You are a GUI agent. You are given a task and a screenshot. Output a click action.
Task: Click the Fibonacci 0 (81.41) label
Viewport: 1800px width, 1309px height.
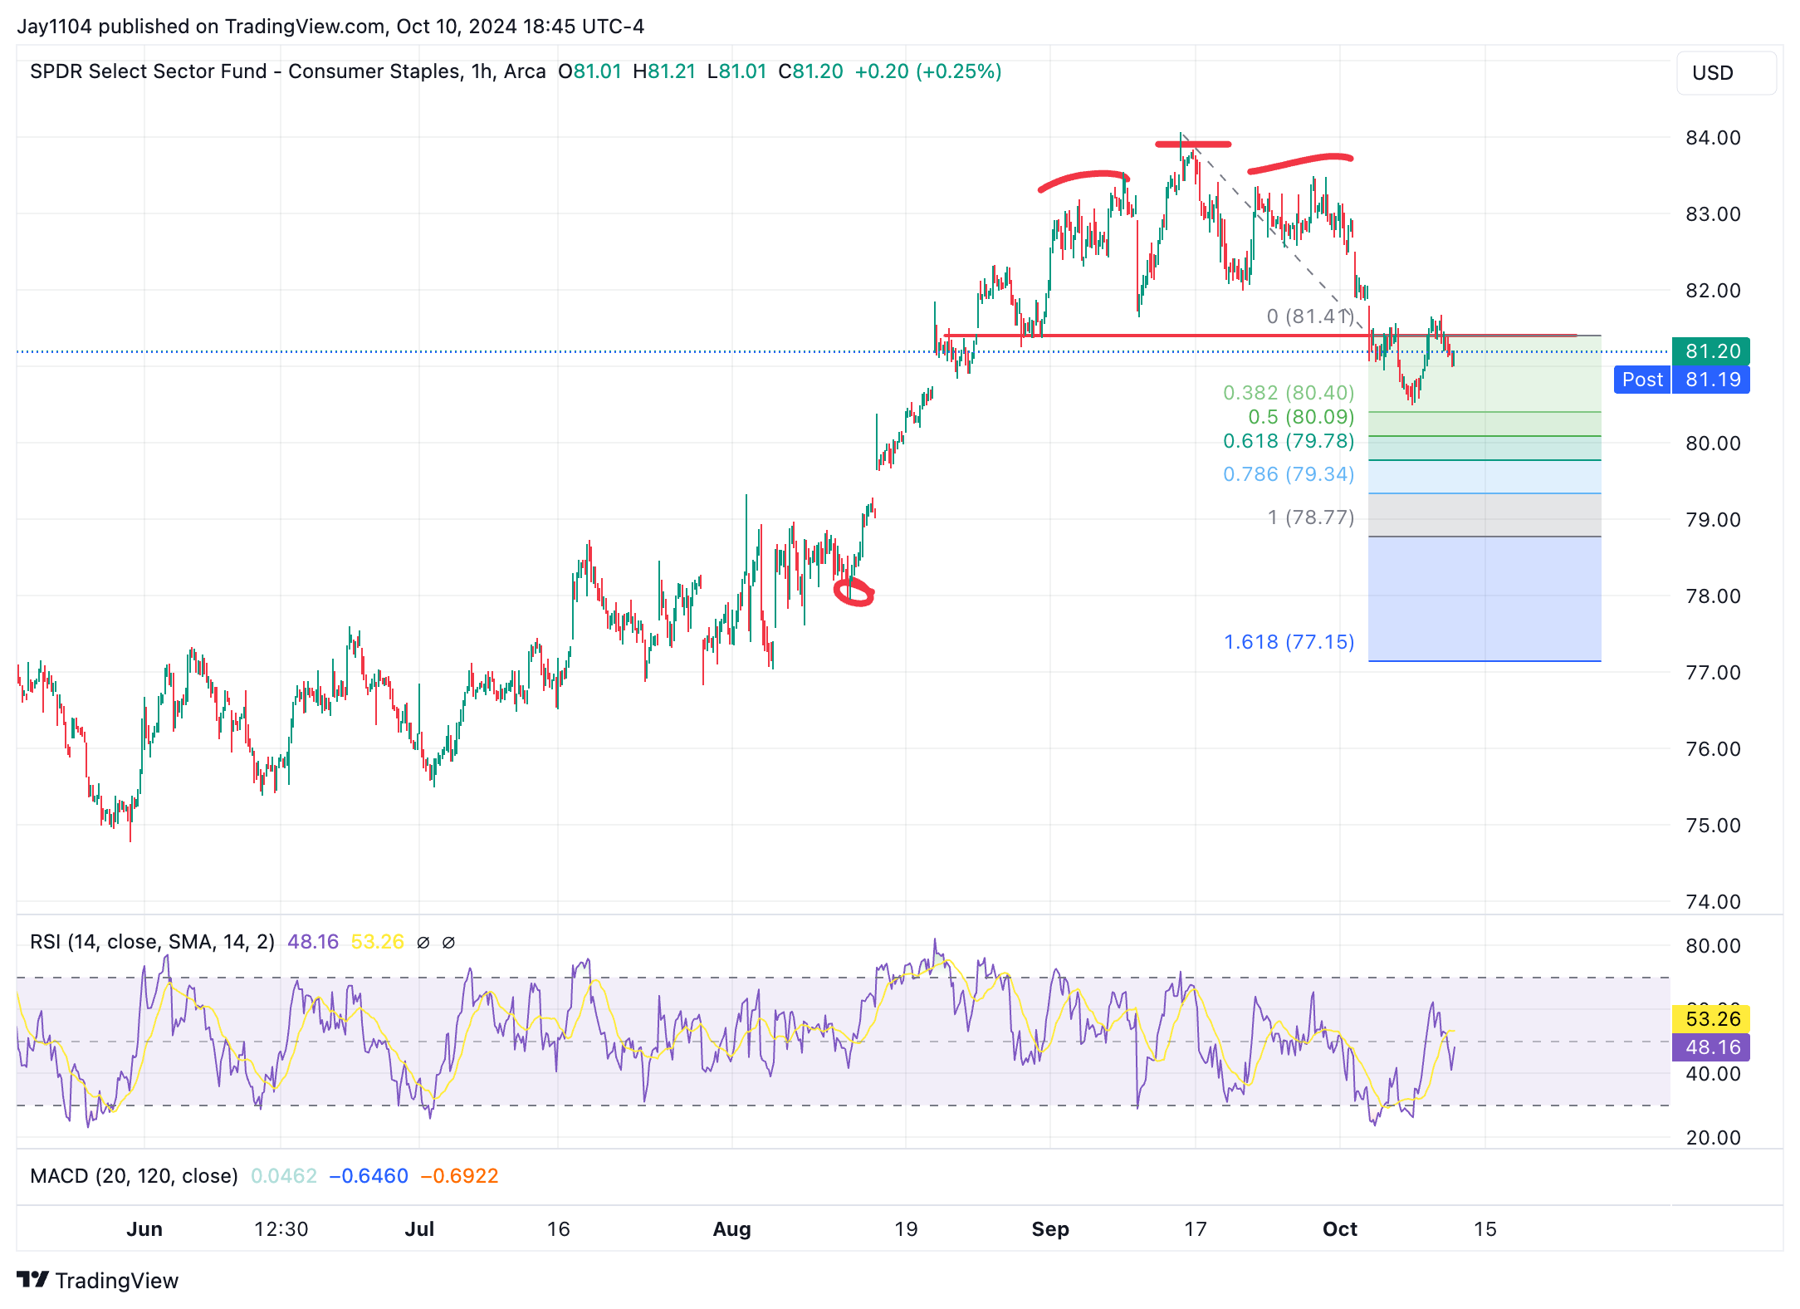[x=1310, y=316]
